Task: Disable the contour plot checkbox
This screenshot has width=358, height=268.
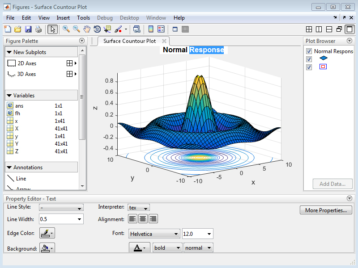Action: pyautogui.click(x=309, y=67)
